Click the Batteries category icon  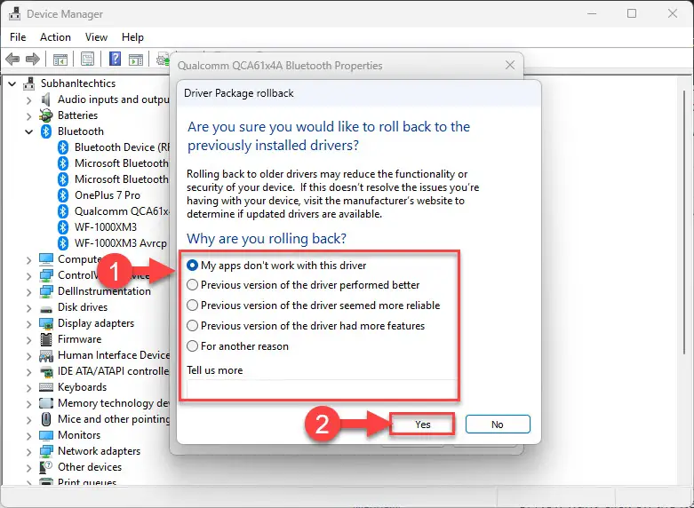pyautogui.click(x=46, y=115)
